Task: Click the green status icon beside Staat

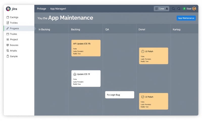Action: (x=184, y=9)
